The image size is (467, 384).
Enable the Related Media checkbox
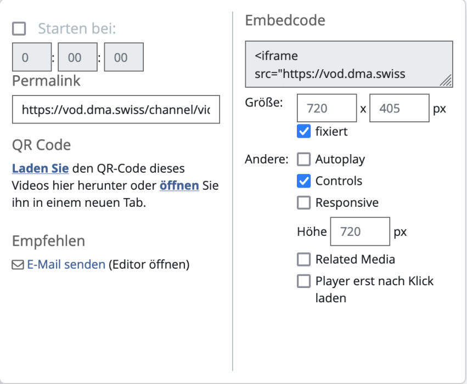click(x=303, y=259)
